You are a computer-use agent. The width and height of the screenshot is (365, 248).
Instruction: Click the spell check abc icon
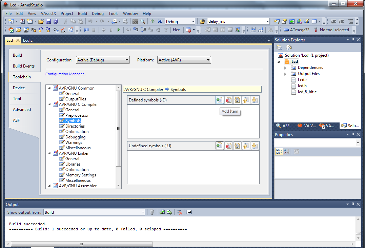[63, 30]
